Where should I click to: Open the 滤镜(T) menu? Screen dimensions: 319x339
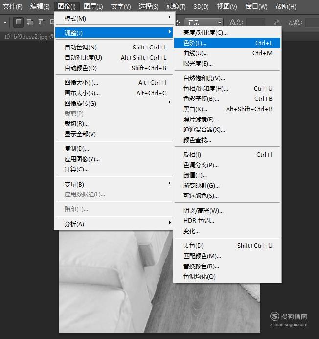[176, 7]
